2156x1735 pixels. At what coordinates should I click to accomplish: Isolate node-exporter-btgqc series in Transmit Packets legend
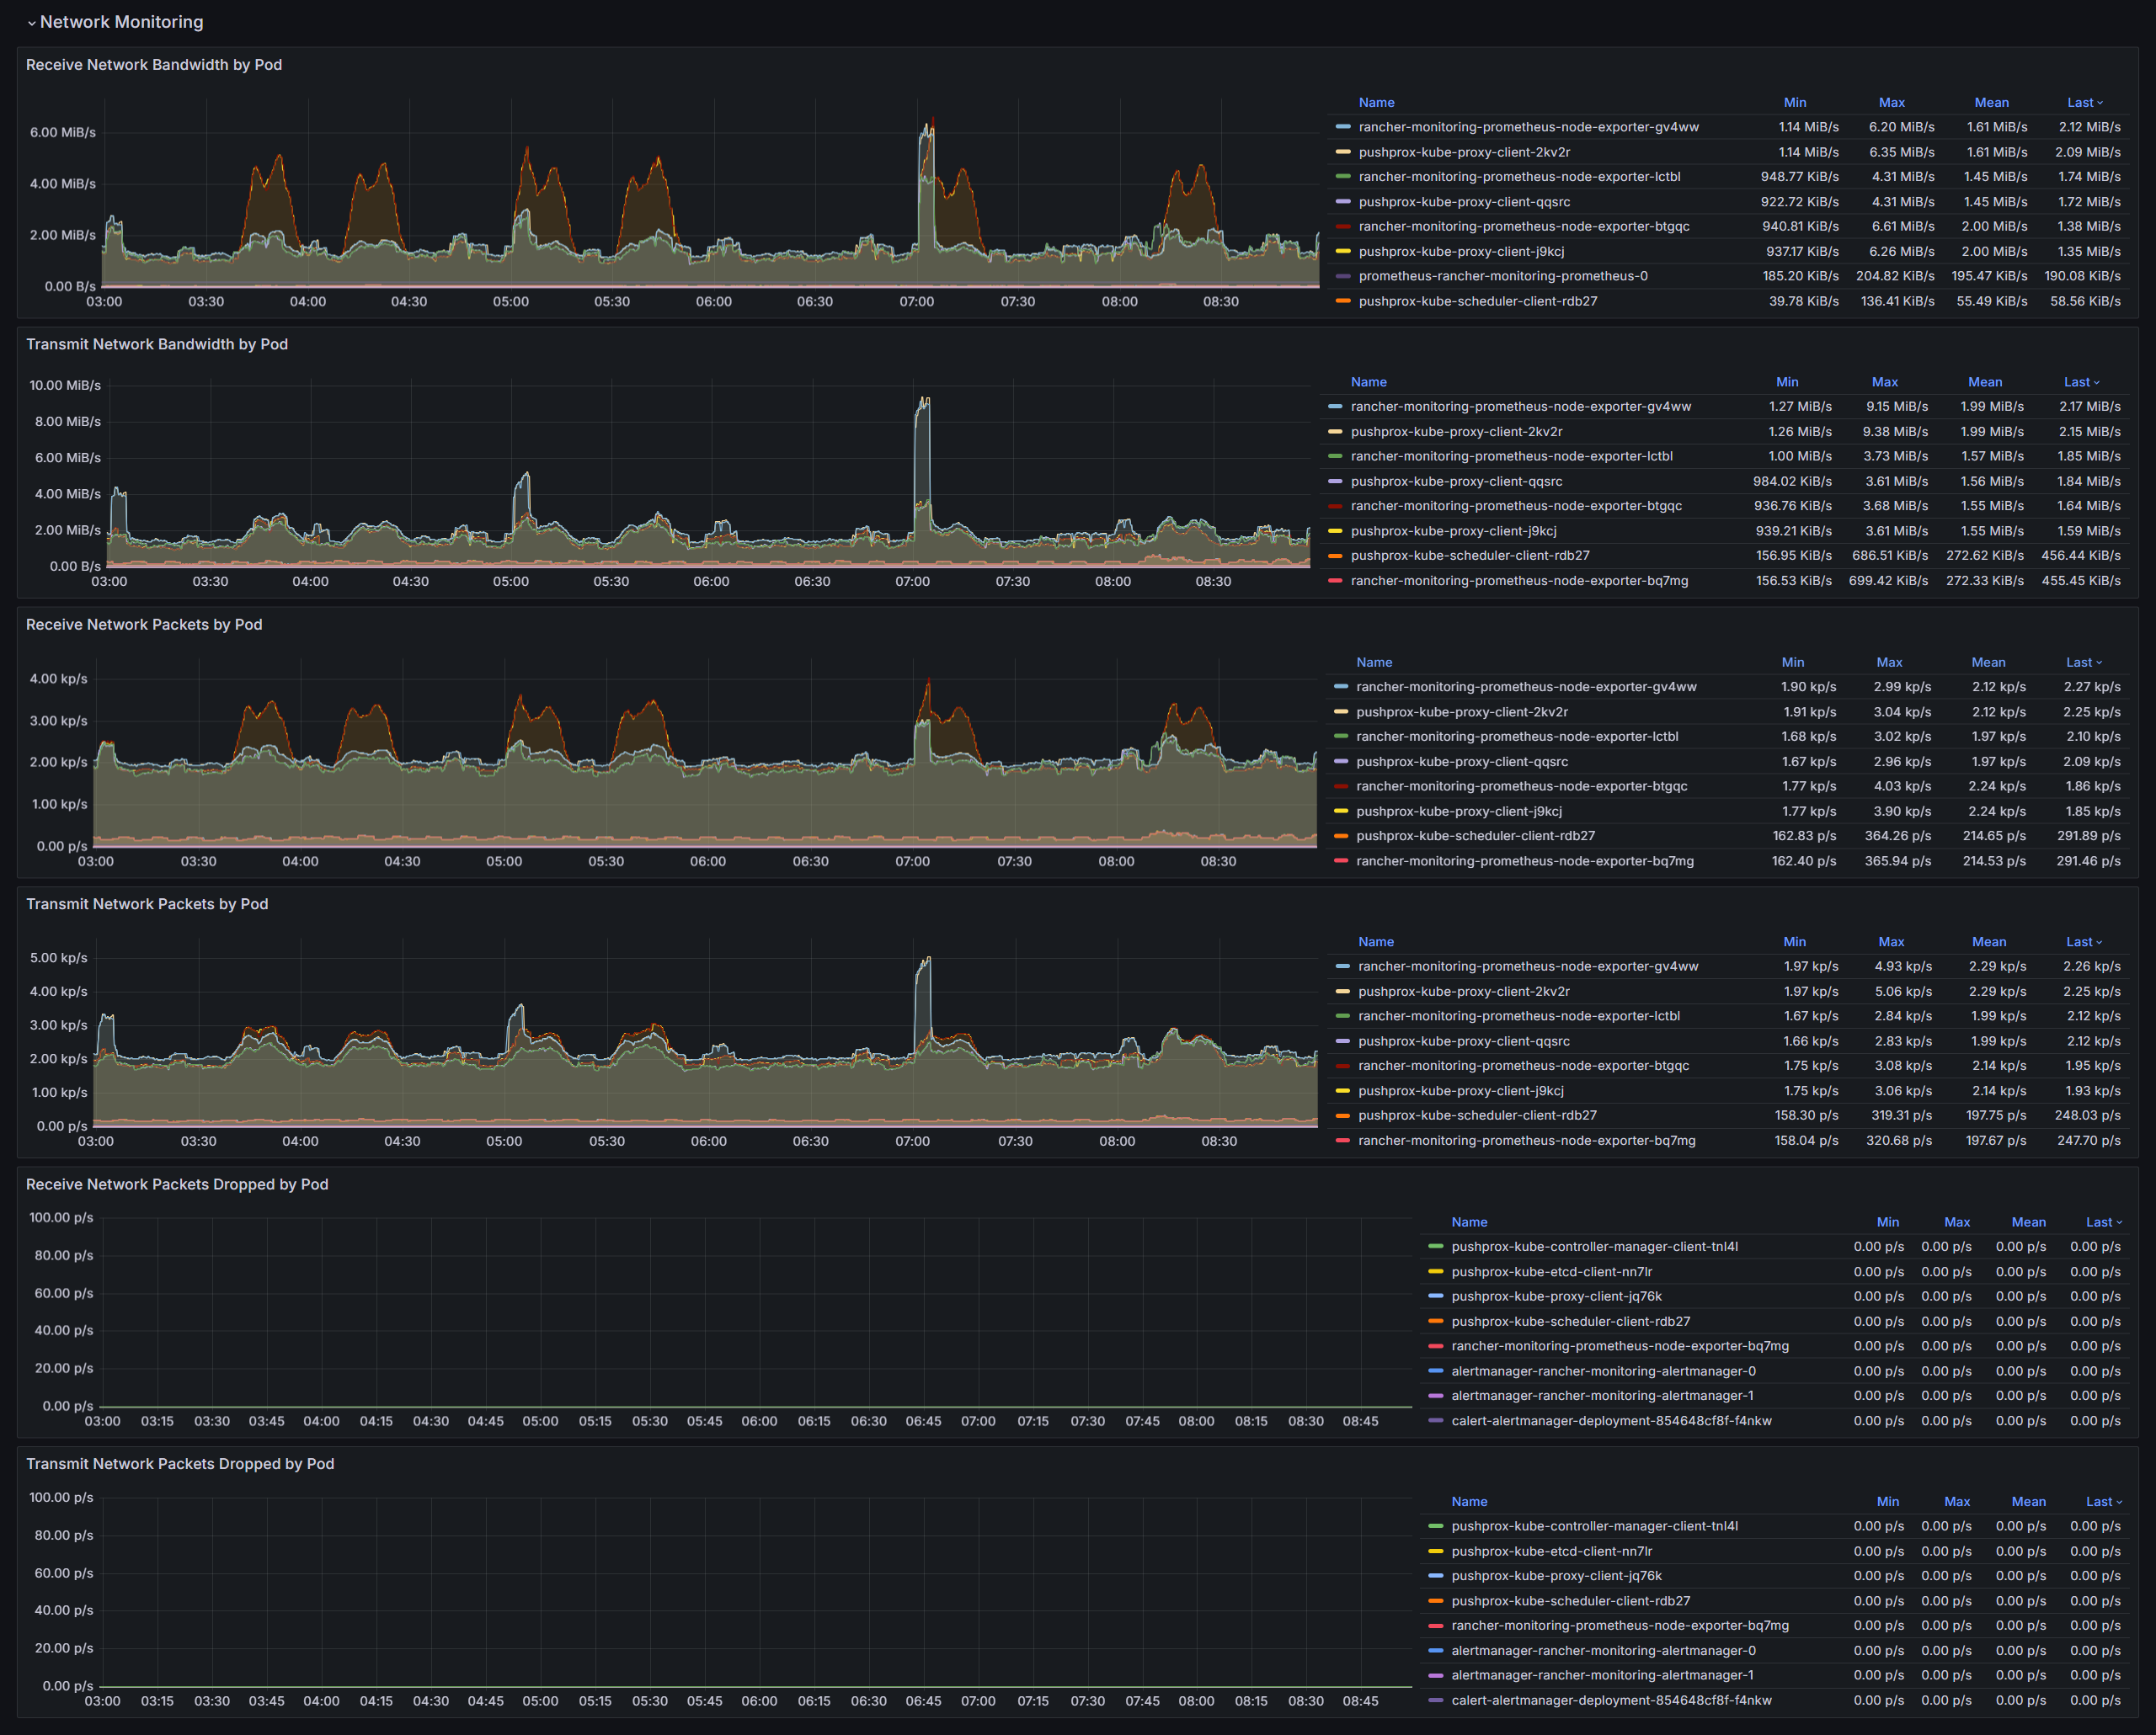click(1523, 1067)
